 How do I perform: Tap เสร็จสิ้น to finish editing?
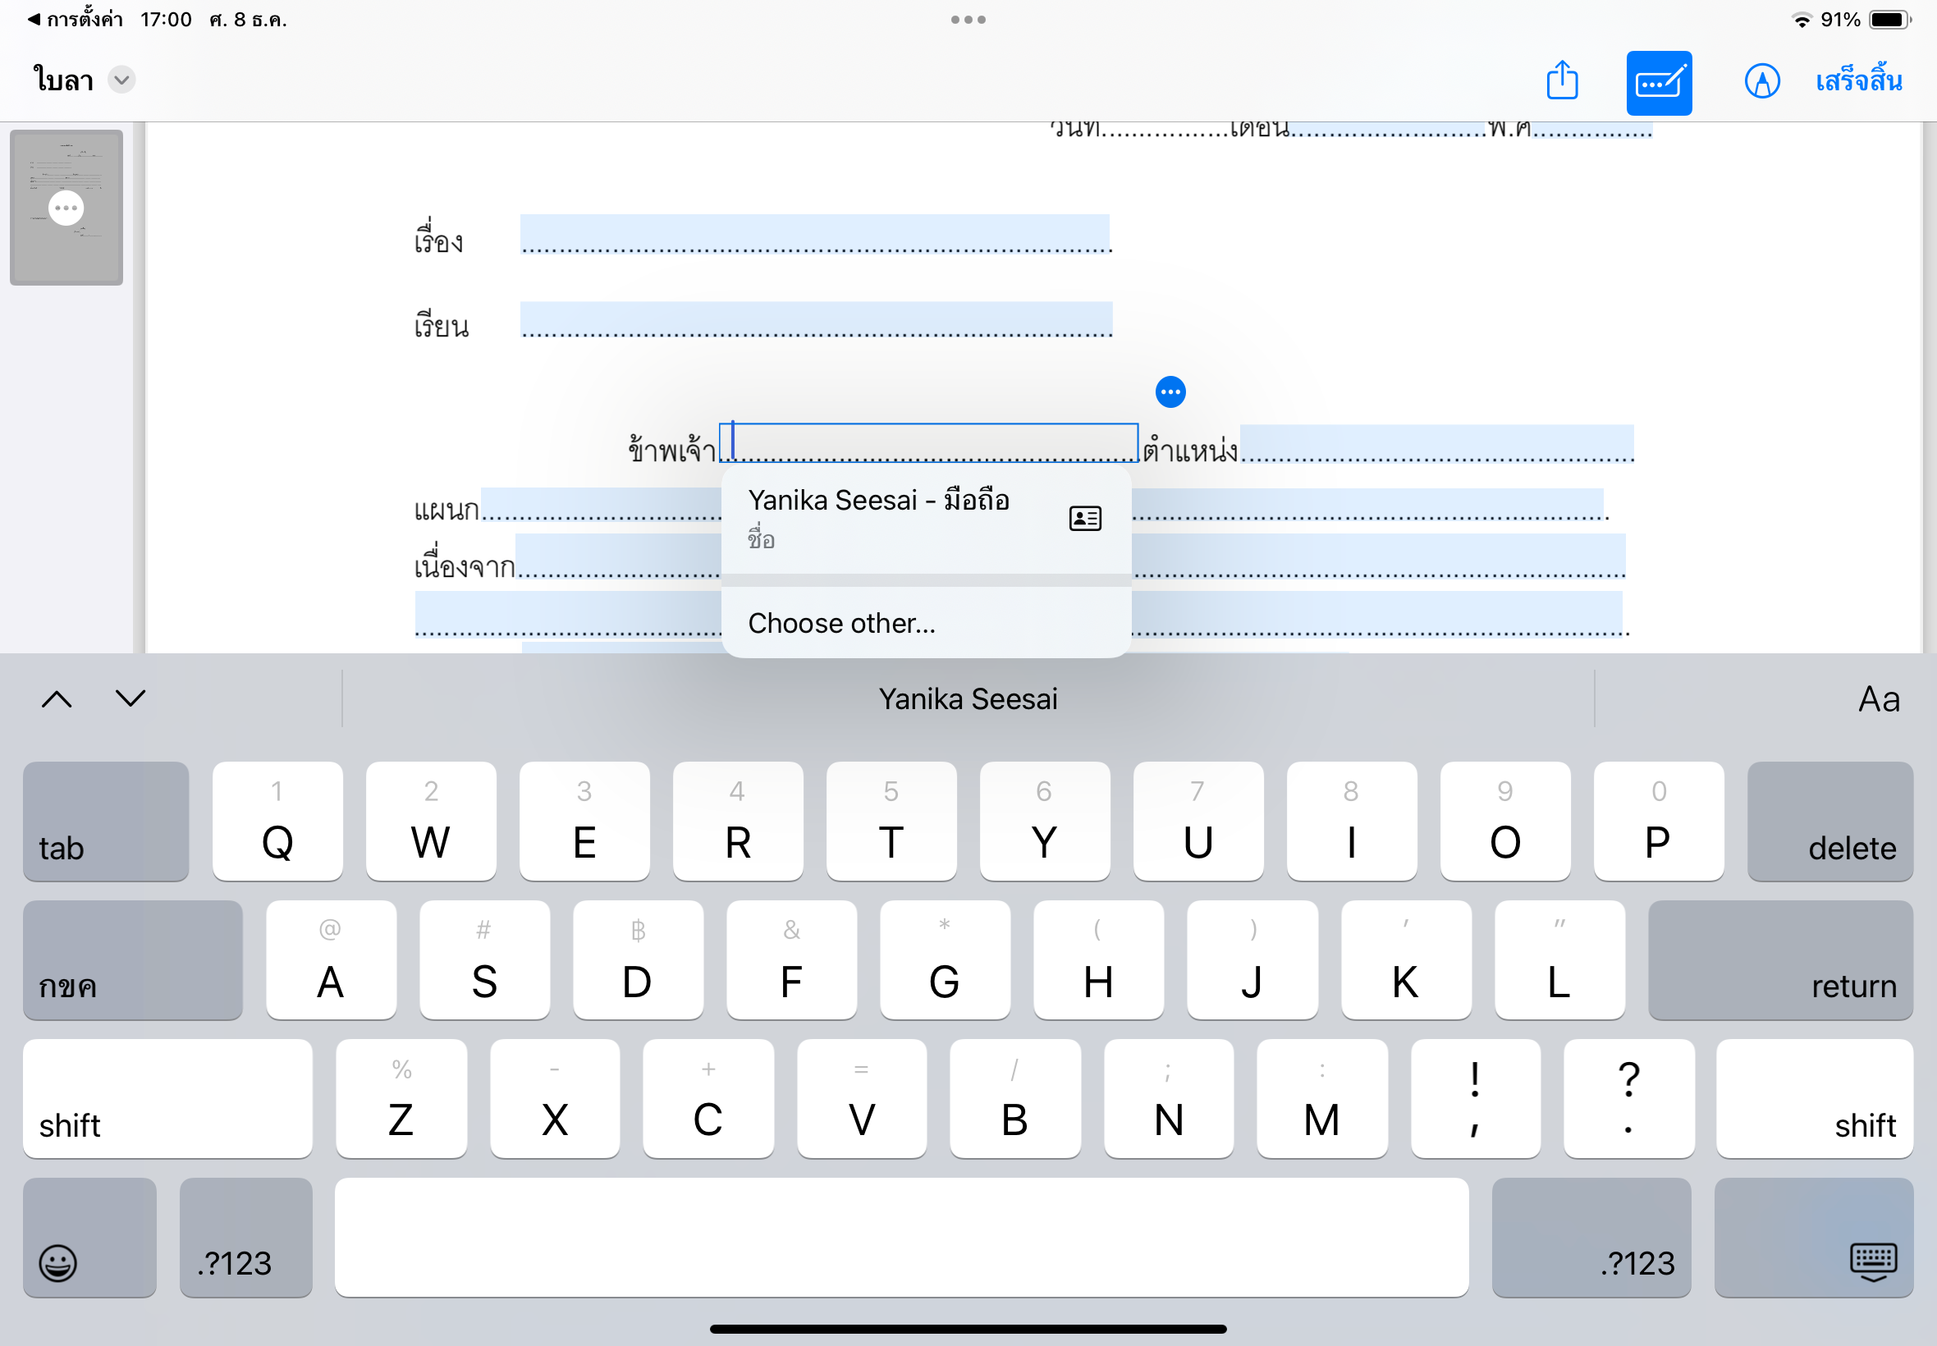click(x=1857, y=82)
